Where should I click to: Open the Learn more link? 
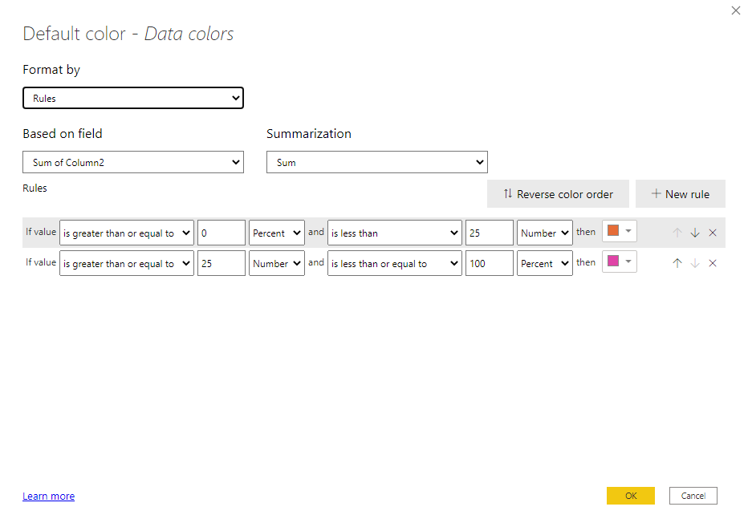coord(49,496)
